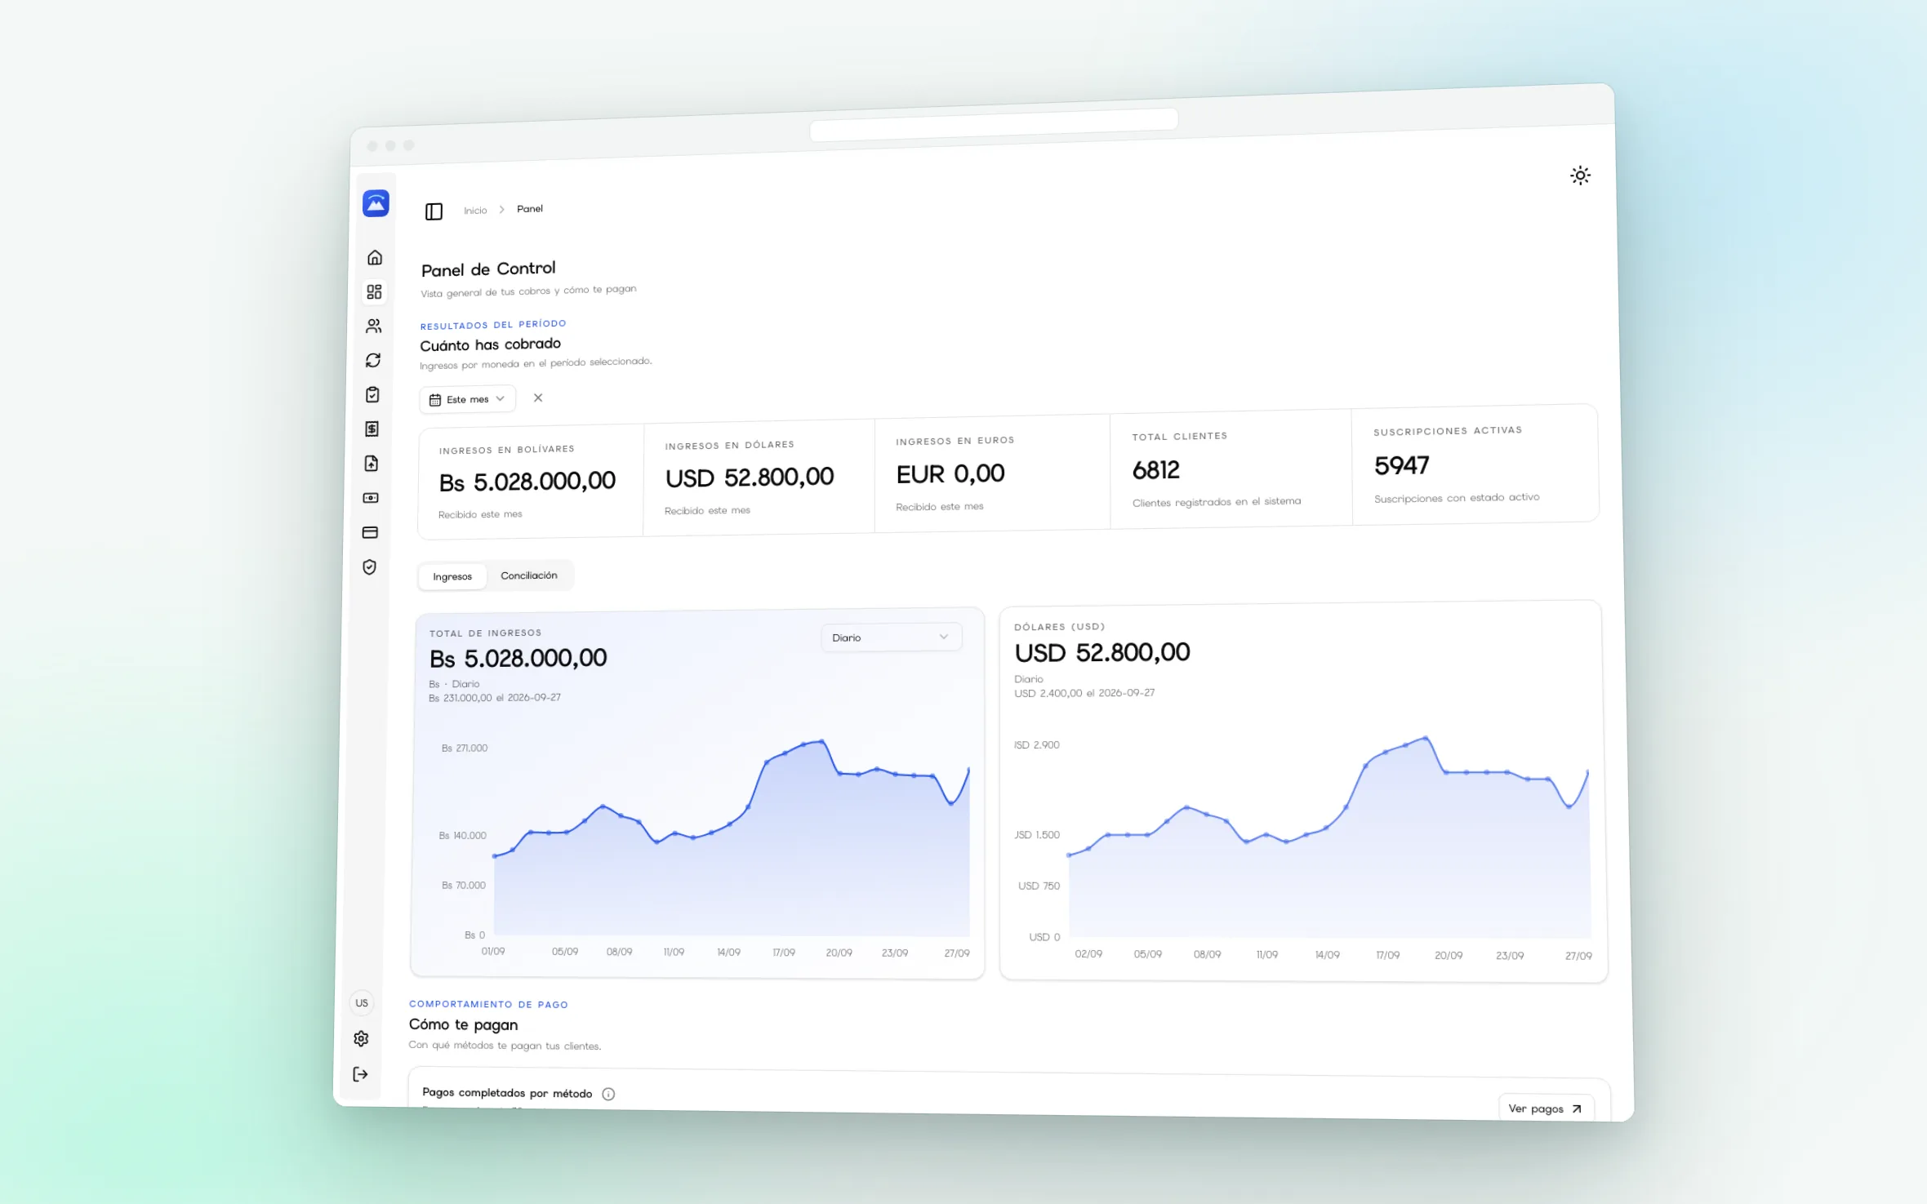Open the US user avatar
This screenshot has width=1927, height=1204.
[x=362, y=1003]
